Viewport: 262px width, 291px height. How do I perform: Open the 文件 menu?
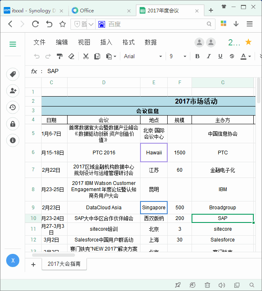pyautogui.click(x=40, y=43)
